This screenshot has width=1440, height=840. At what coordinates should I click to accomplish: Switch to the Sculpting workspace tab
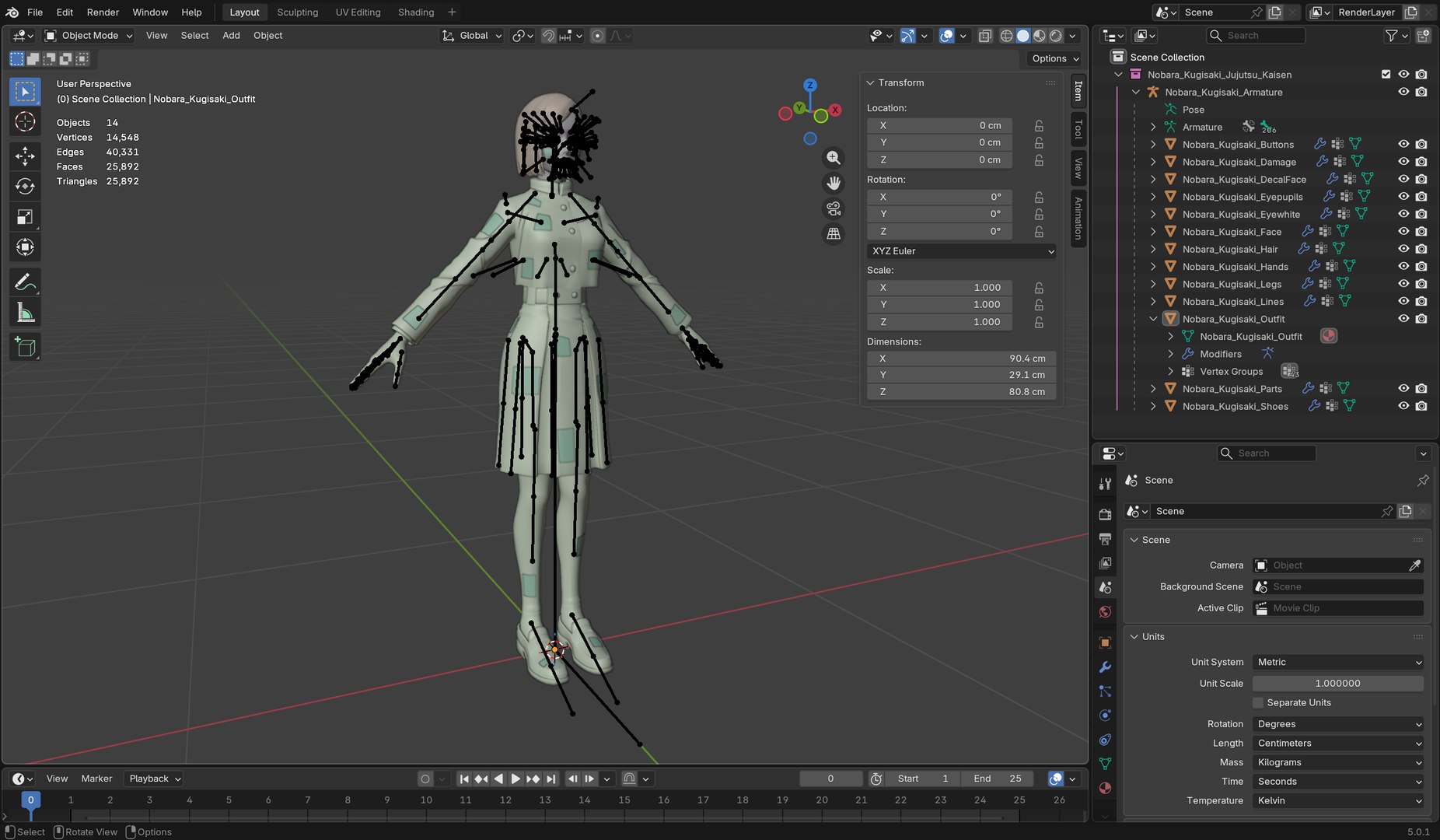click(x=298, y=12)
